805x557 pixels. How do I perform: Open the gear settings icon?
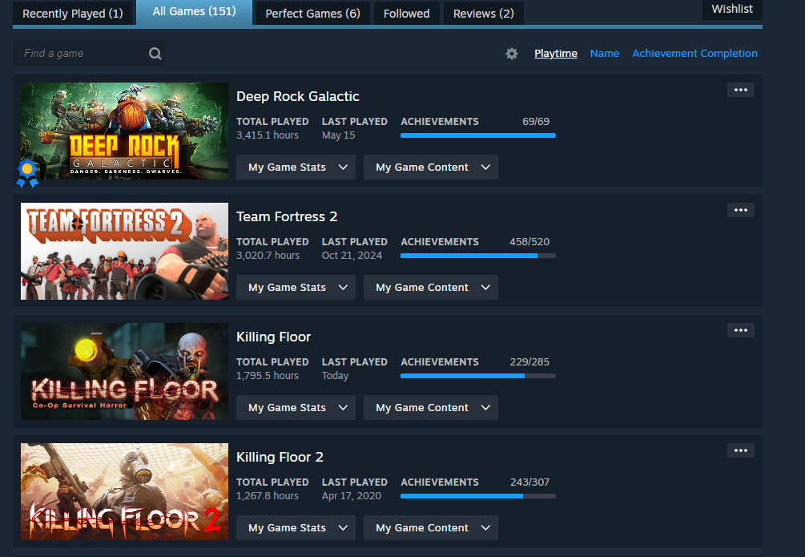[511, 54]
